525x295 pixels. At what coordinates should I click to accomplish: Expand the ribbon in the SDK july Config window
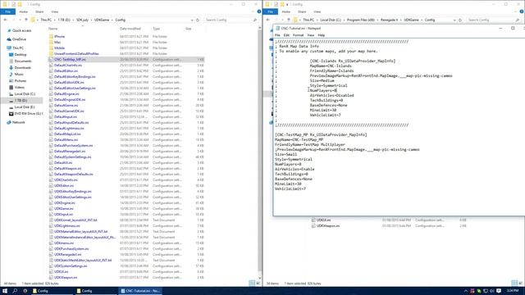tap(253, 11)
